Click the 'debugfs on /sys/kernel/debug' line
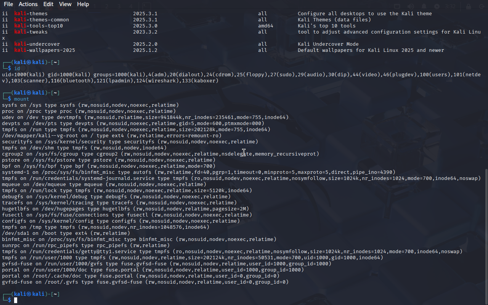The image size is (488, 305). point(116,197)
